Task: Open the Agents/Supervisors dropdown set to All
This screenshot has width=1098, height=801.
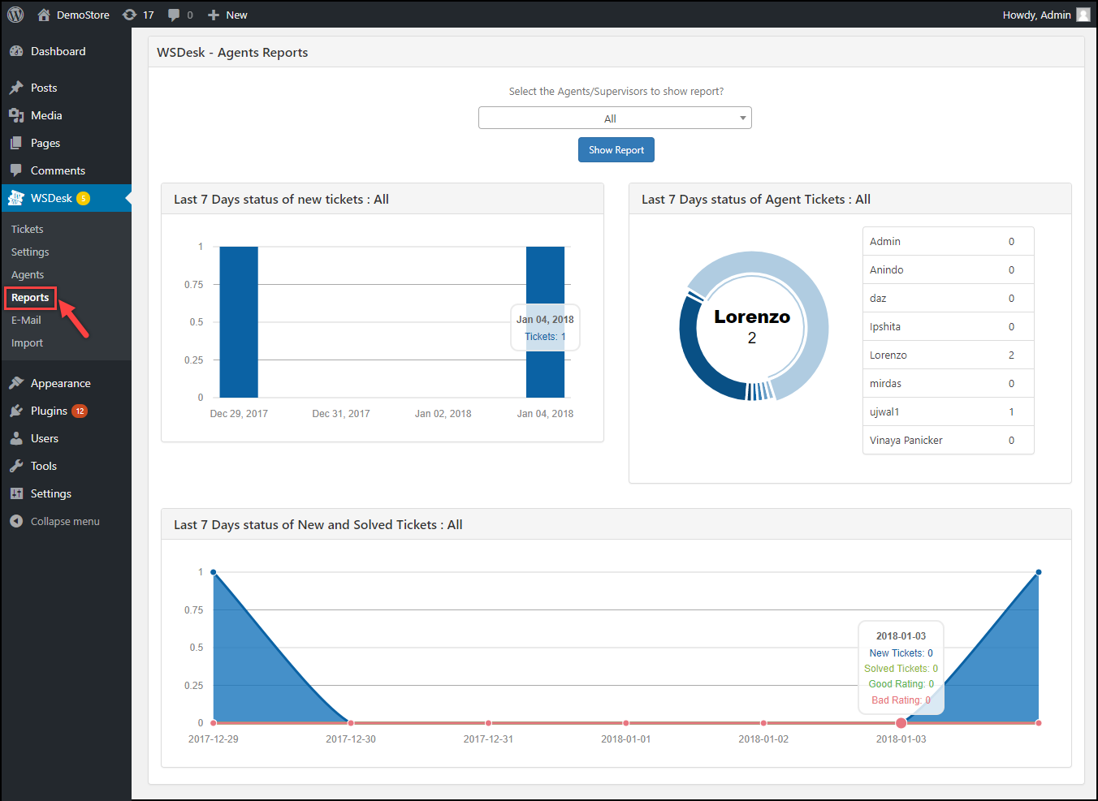Action: [615, 118]
